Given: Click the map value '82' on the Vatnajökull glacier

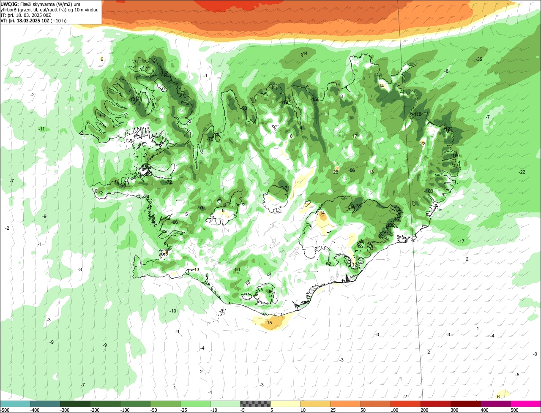Looking at the screenshot, I should coord(328,264).
